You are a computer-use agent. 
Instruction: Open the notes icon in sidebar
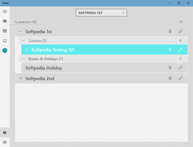click(5, 41)
